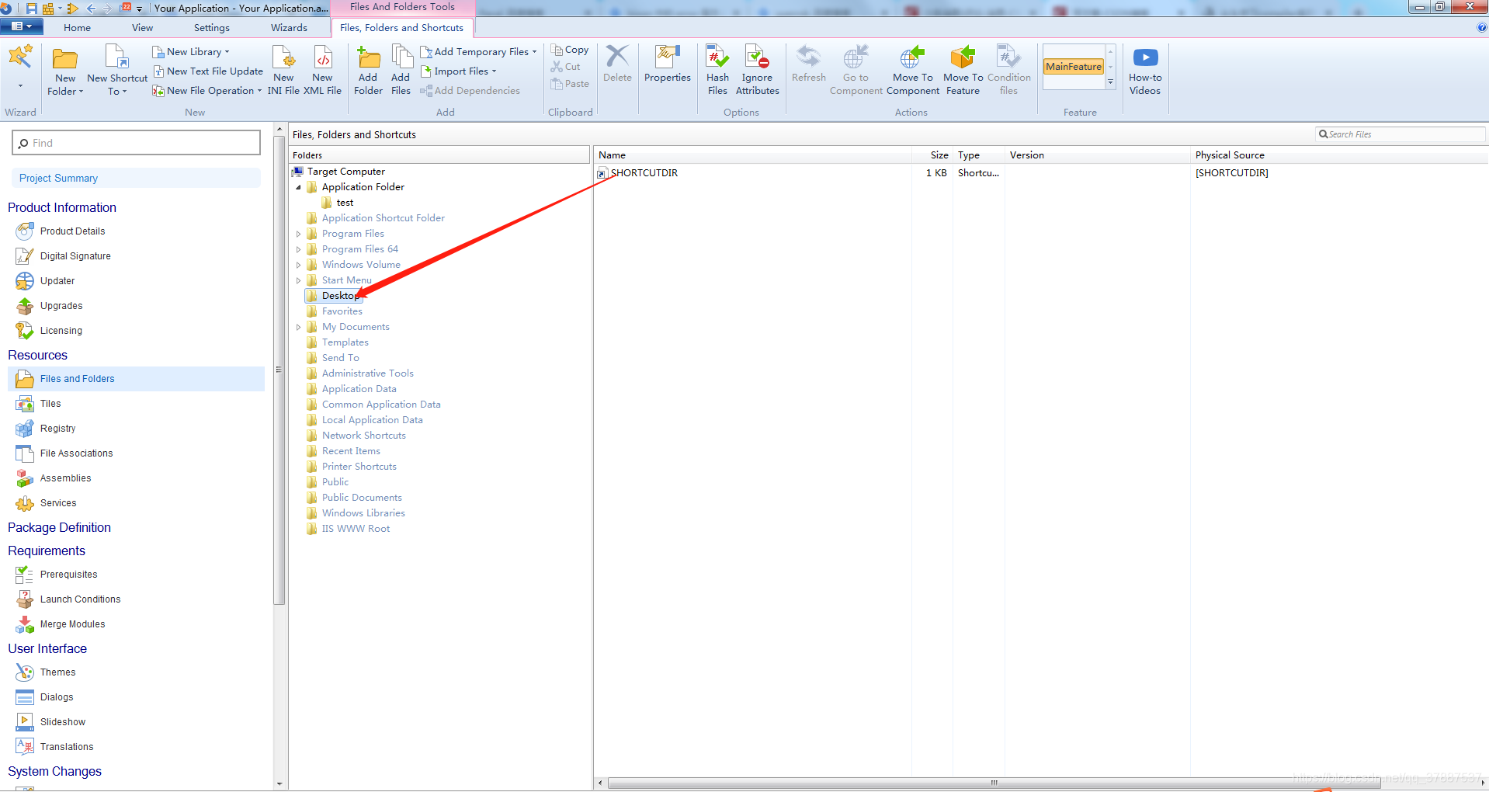
Task: Open the Wizards ribbon tab
Action: coord(289,28)
